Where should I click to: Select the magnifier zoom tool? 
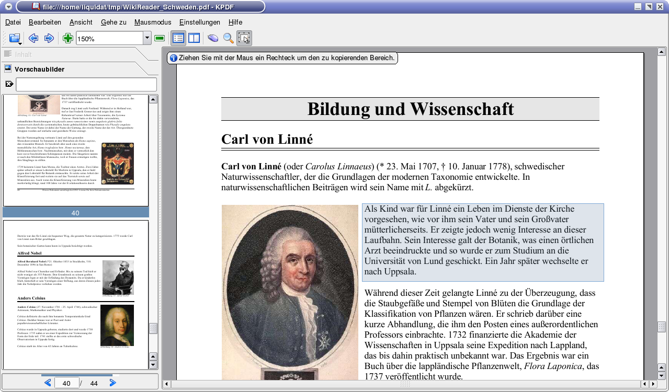[228, 38]
